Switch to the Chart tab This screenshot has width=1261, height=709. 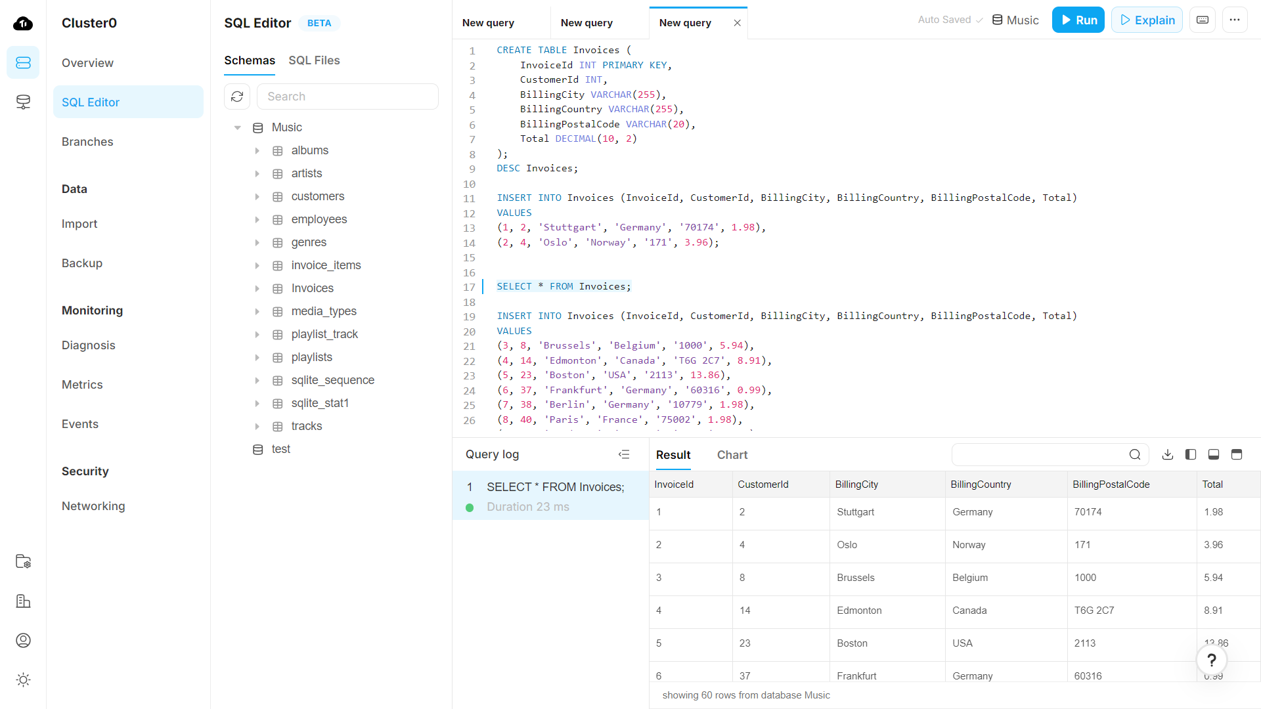[732, 455]
